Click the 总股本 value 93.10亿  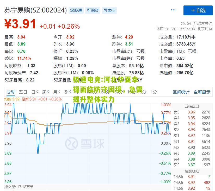(136, 66)
